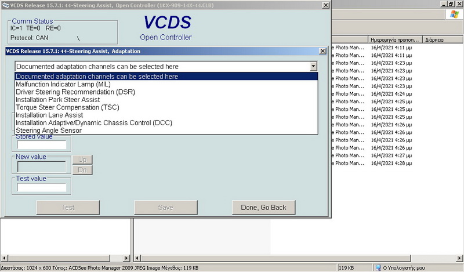The image size is (464, 272).
Task: Click the Windows flag logo icon
Action: tap(454, 14)
